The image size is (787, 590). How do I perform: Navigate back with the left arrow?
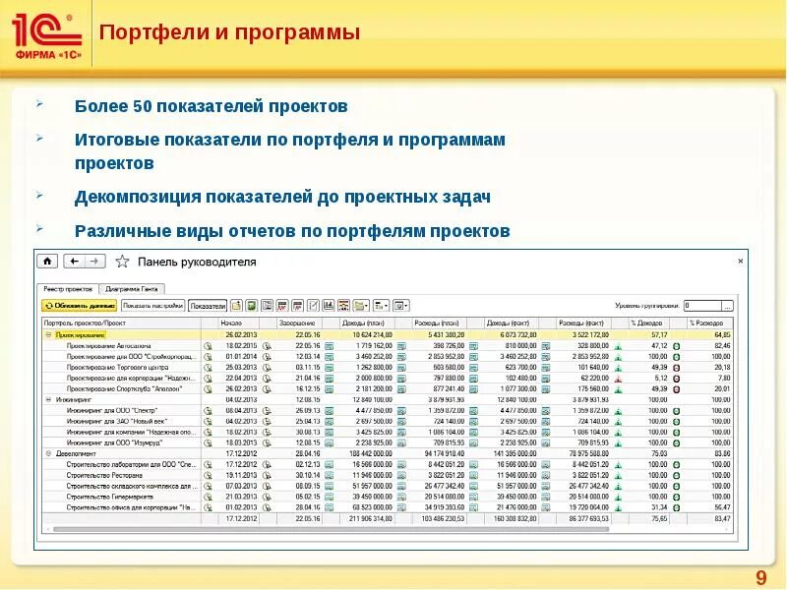pyautogui.click(x=75, y=261)
